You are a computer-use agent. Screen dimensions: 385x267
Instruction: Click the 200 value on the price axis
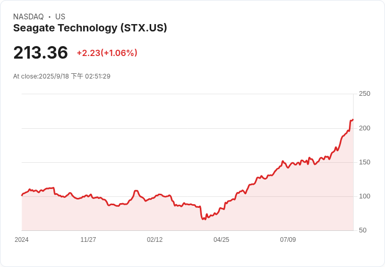pyautogui.click(x=365, y=128)
